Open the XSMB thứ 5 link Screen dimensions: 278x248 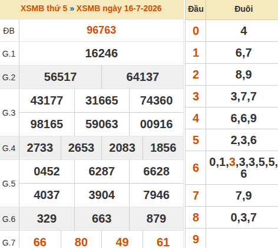[44, 9]
